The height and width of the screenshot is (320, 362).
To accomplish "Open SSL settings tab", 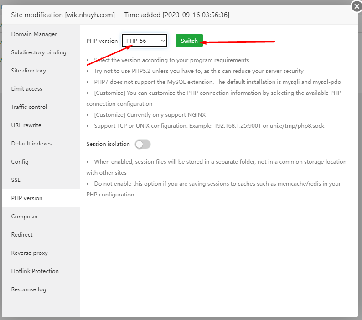I will click(x=41, y=180).
